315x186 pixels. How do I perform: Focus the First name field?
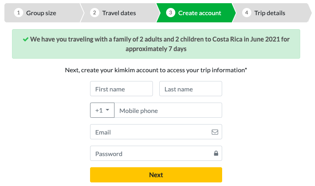(x=121, y=89)
